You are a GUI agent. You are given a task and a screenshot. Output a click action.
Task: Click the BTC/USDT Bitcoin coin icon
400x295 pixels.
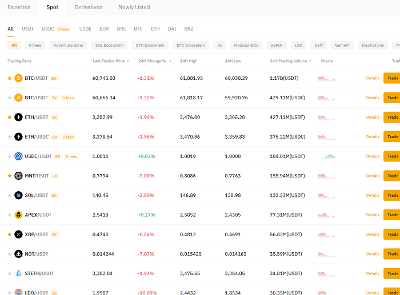click(18, 78)
